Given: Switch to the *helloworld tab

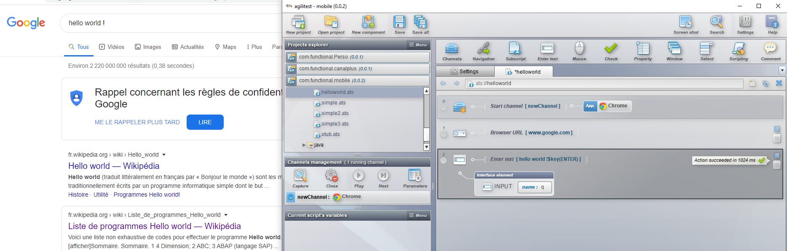Looking at the screenshot, I should (x=523, y=72).
